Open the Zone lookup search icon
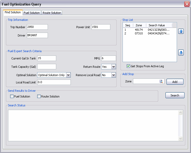 [x=161, y=82]
